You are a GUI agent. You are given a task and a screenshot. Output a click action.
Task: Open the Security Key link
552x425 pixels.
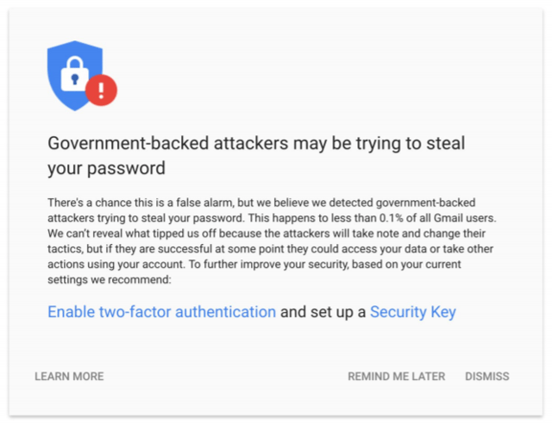[413, 312]
